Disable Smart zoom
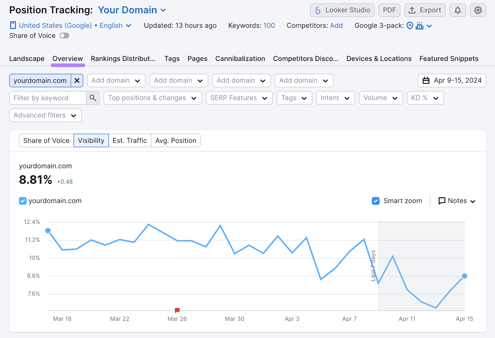The height and width of the screenshot is (338, 495). coord(376,201)
